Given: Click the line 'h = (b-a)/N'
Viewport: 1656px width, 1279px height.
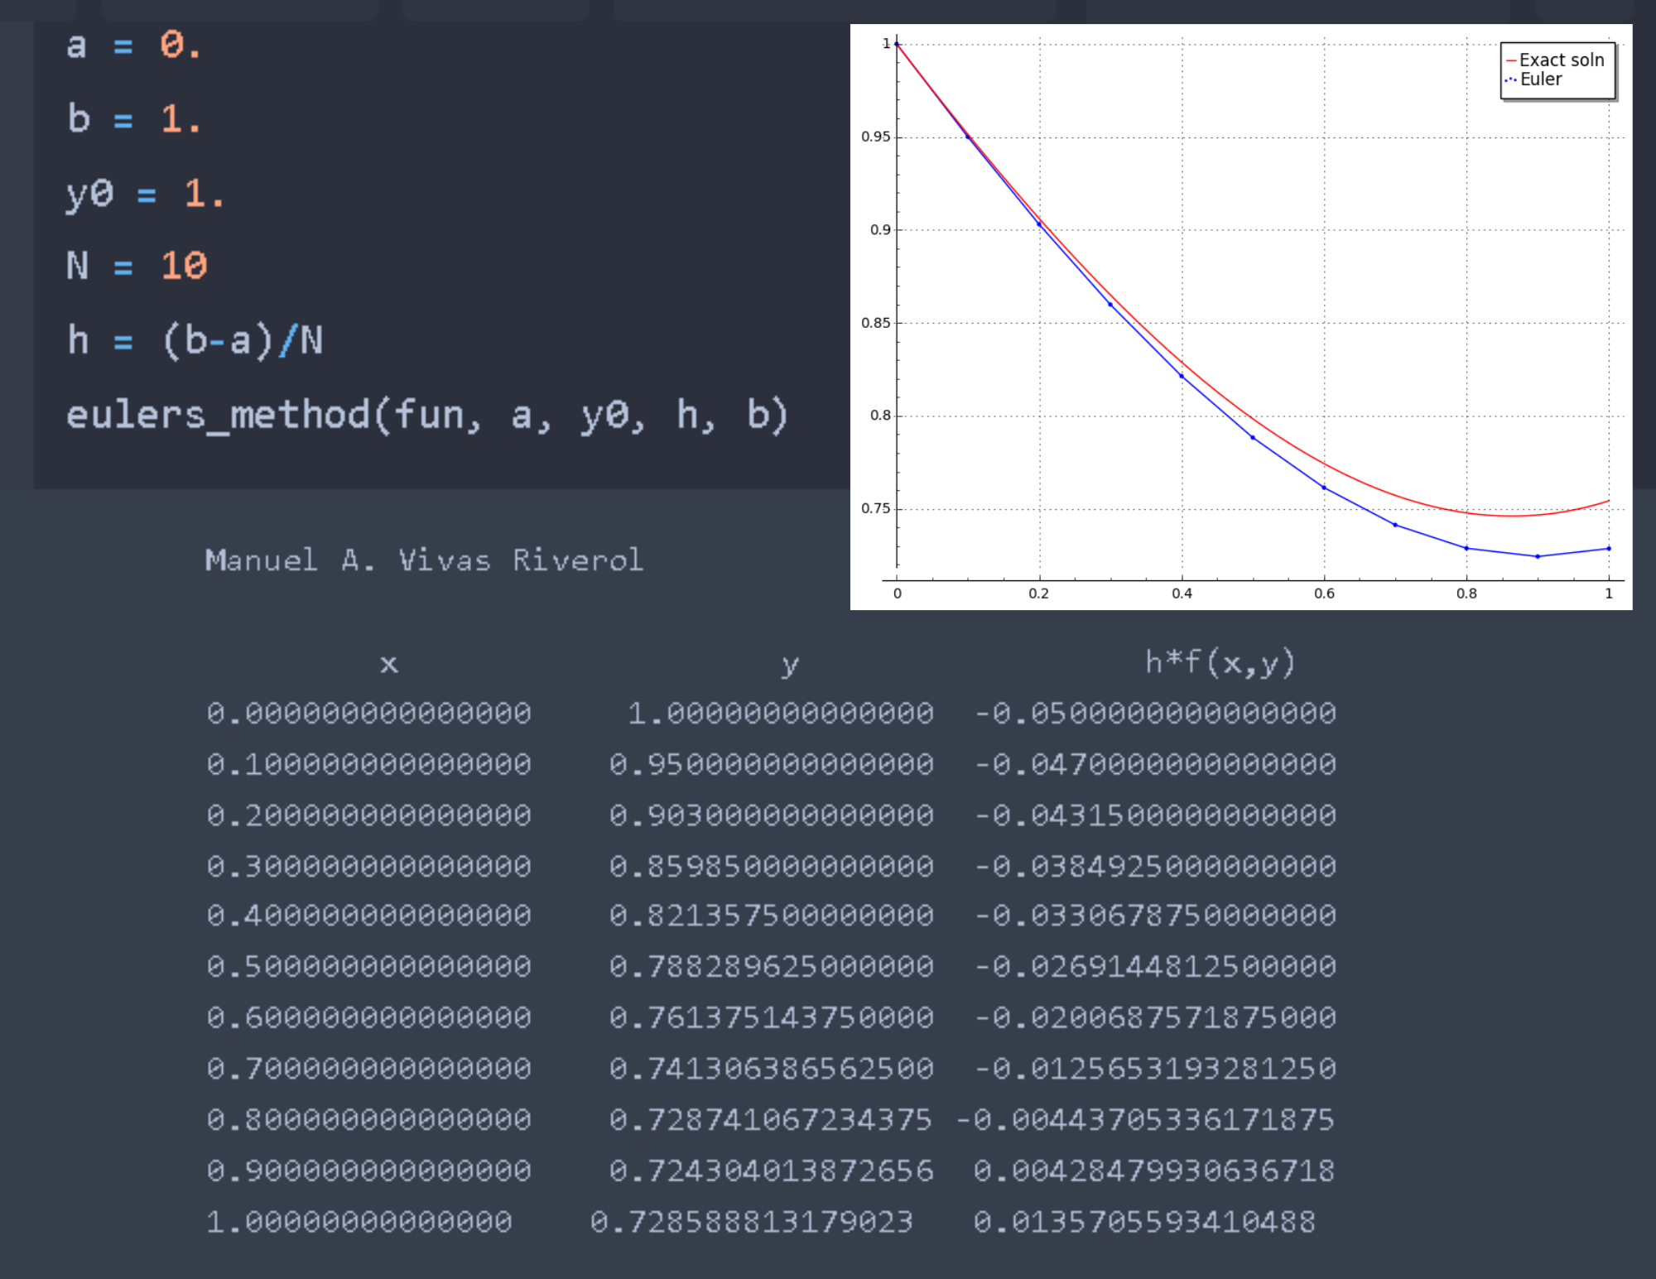Looking at the screenshot, I should click(195, 340).
